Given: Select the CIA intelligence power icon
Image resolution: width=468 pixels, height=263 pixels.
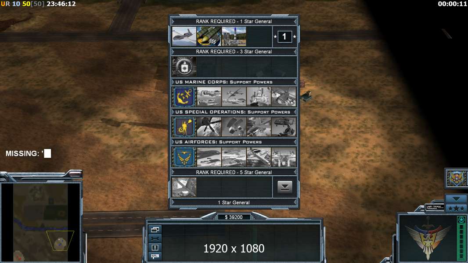Looking at the screenshot, I should point(184,67).
